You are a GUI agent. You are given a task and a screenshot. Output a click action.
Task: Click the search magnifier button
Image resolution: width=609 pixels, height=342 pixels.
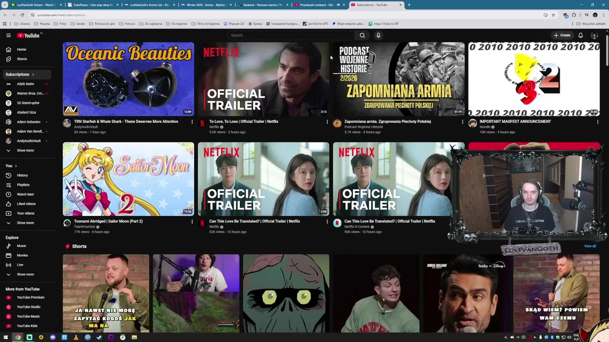pos(362,35)
